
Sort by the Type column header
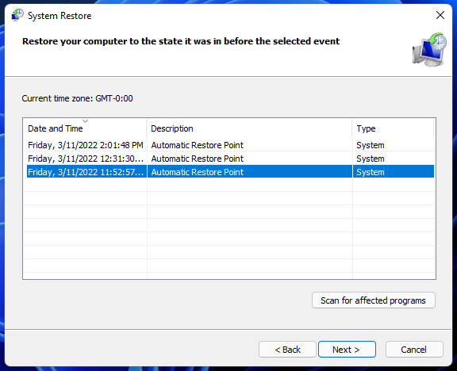pyautogui.click(x=394, y=128)
